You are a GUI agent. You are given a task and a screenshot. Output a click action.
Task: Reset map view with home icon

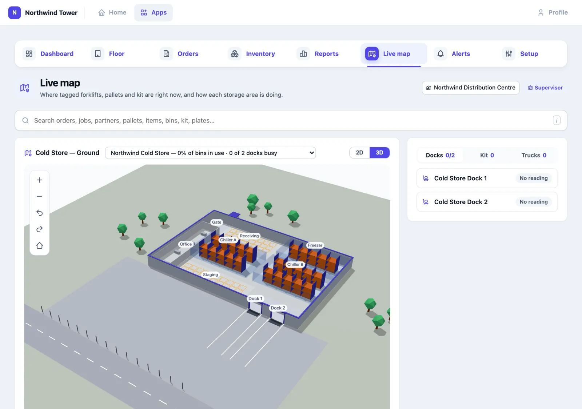point(40,245)
